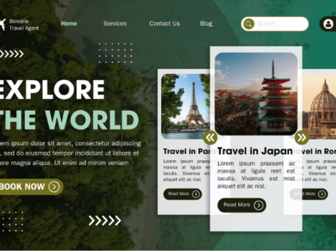
Task: Click arrow icon in Paris Read More
Action: click(x=196, y=194)
